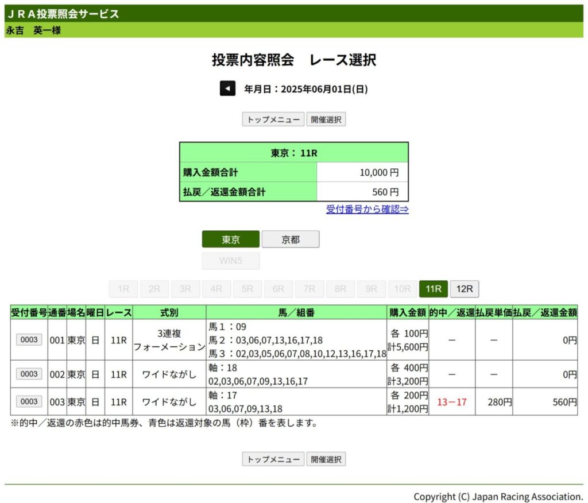Open receipt 0003 for ワイドながし 軸17 row

click(29, 401)
